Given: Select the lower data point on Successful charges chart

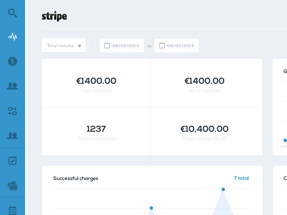Looking at the screenshot, I should tap(151, 208).
